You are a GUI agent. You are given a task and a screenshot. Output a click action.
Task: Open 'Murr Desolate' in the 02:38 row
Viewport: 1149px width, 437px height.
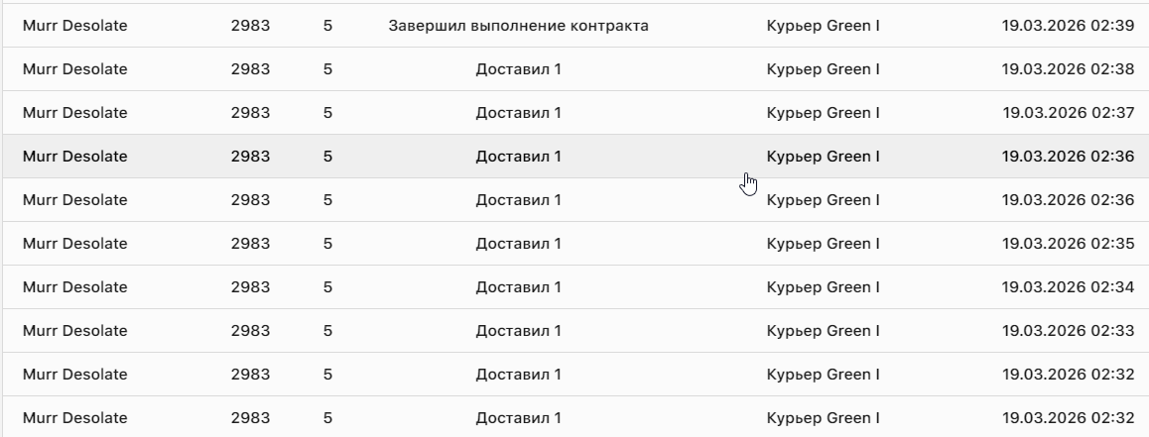click(74, 69)
